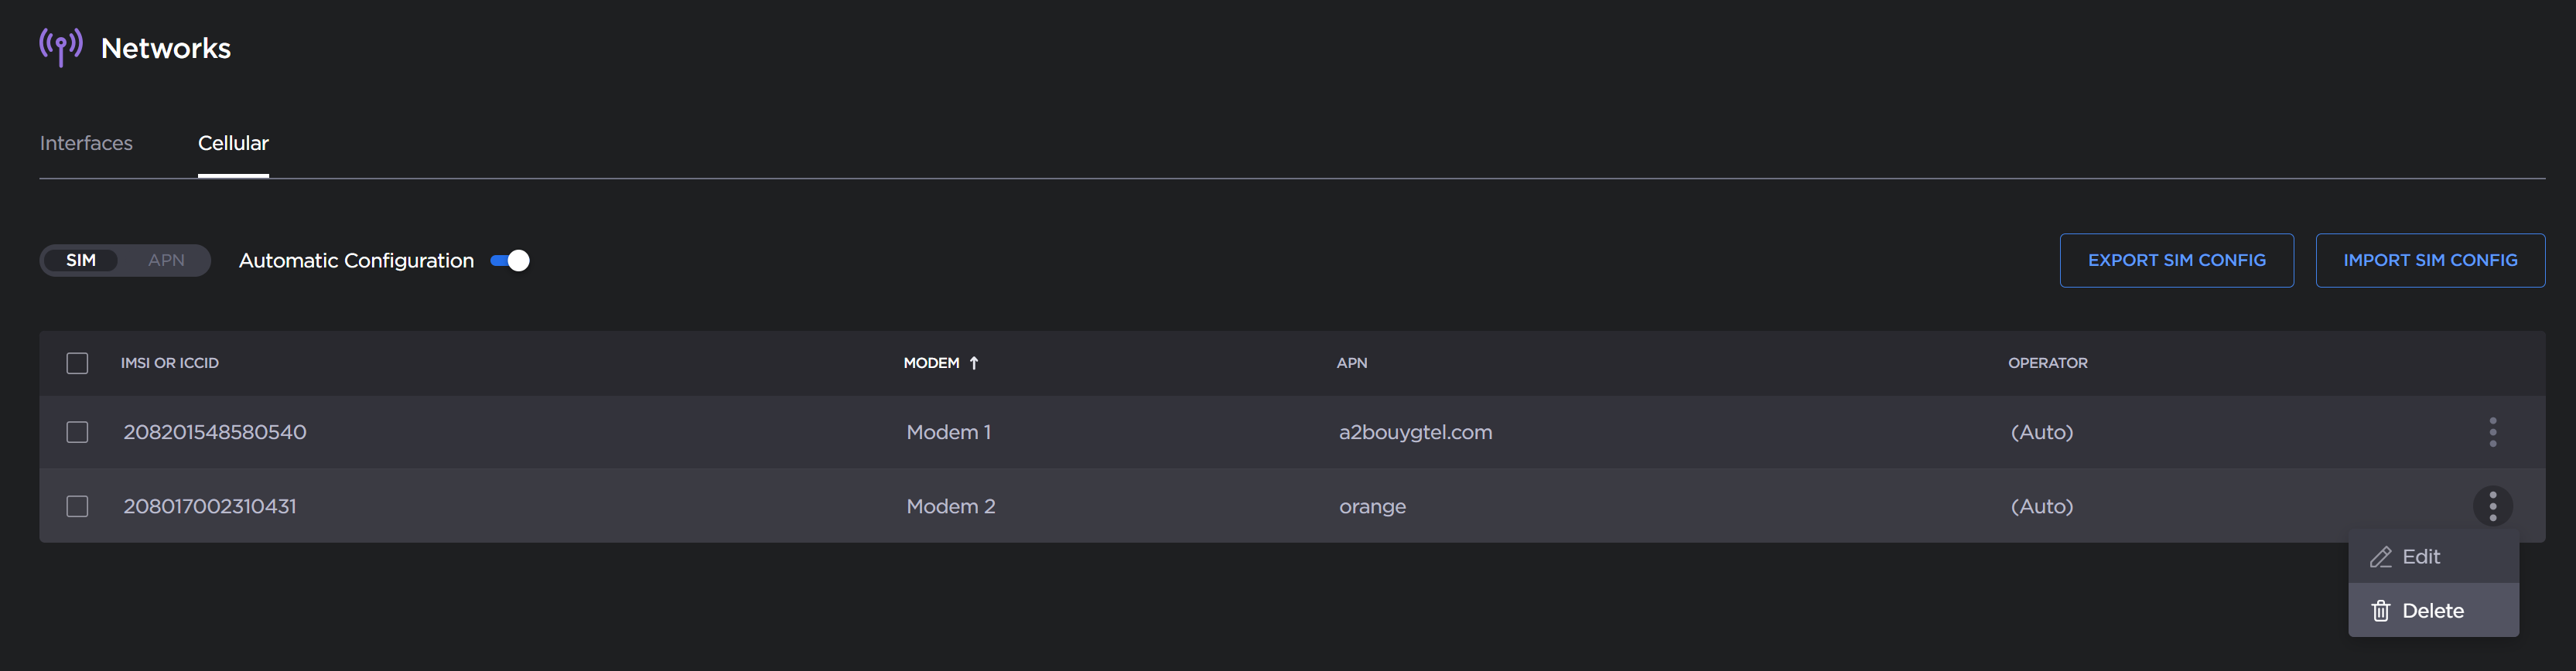Image resolution: width=2576 pixels, height=671 pixels.
Task: Select checkbox for SIM 208201548580540
Action: coord(77,432)
